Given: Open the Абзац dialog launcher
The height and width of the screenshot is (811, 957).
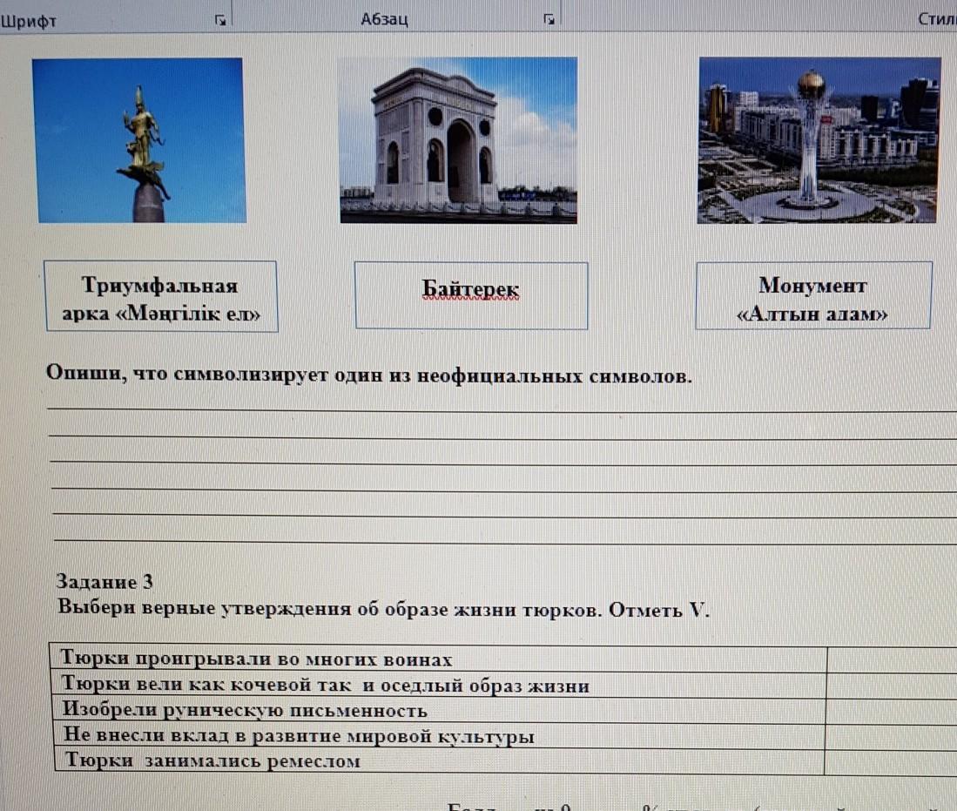Looking at the screenshot, I should click(x=549, y=19).
